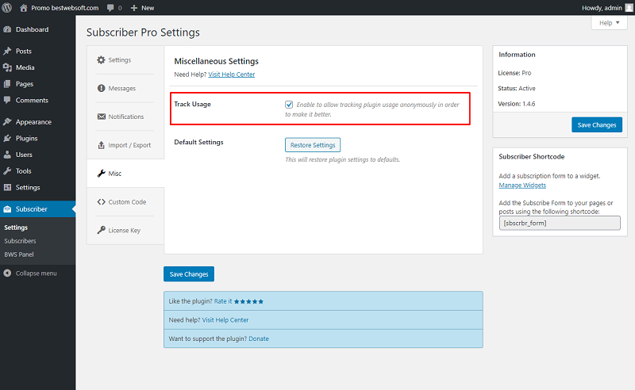Click the Settings gear icon tab
Image resolution: width=635 pixels, height=390 pixels.
(x=101, y=60)
